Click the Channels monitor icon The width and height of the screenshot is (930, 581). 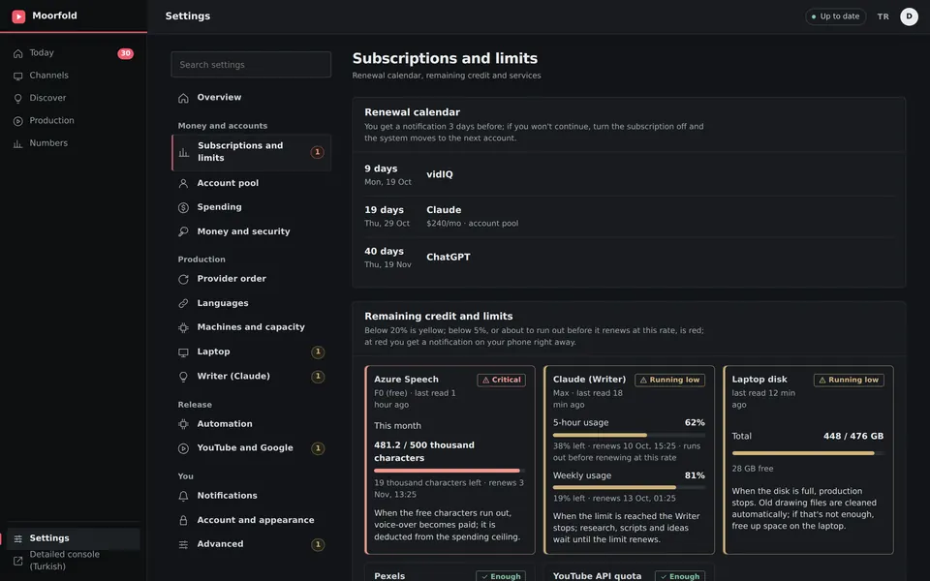17,76
